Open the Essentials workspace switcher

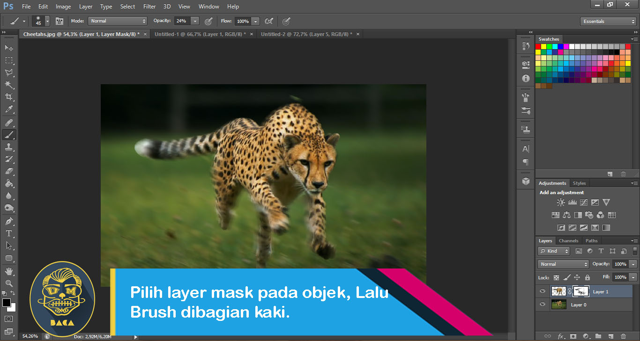pos(608,21)
